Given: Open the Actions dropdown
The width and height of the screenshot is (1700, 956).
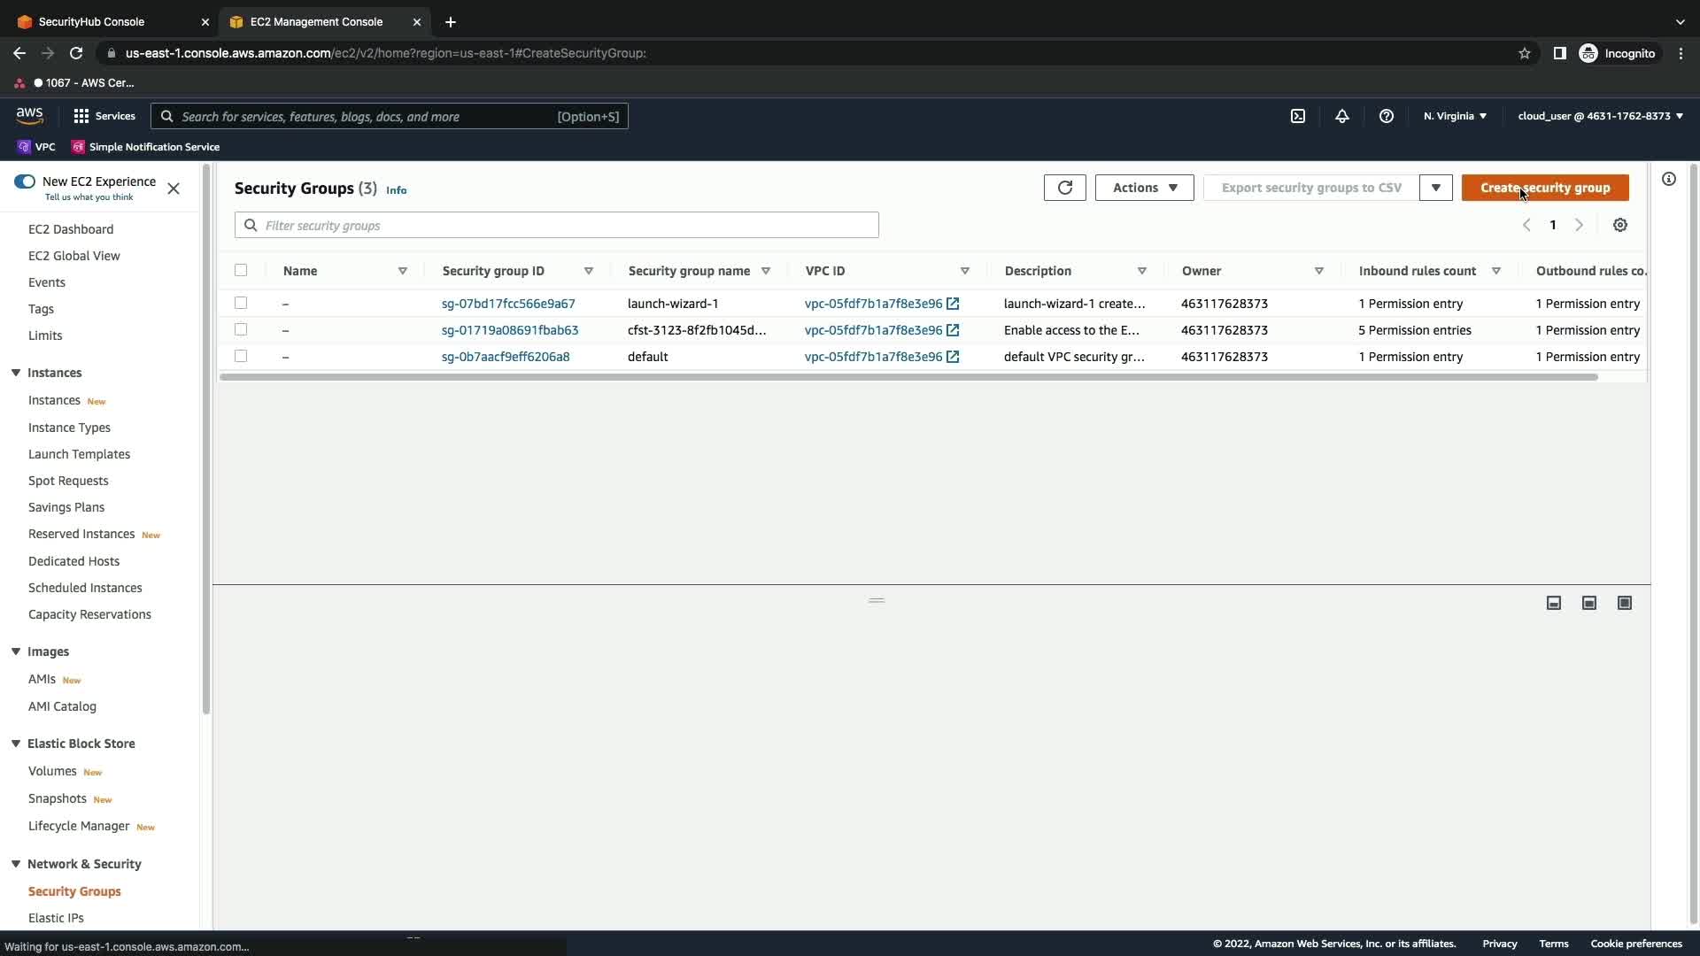Looking at the screenshot, I should pyautogui.click(x=1144, y=188).
